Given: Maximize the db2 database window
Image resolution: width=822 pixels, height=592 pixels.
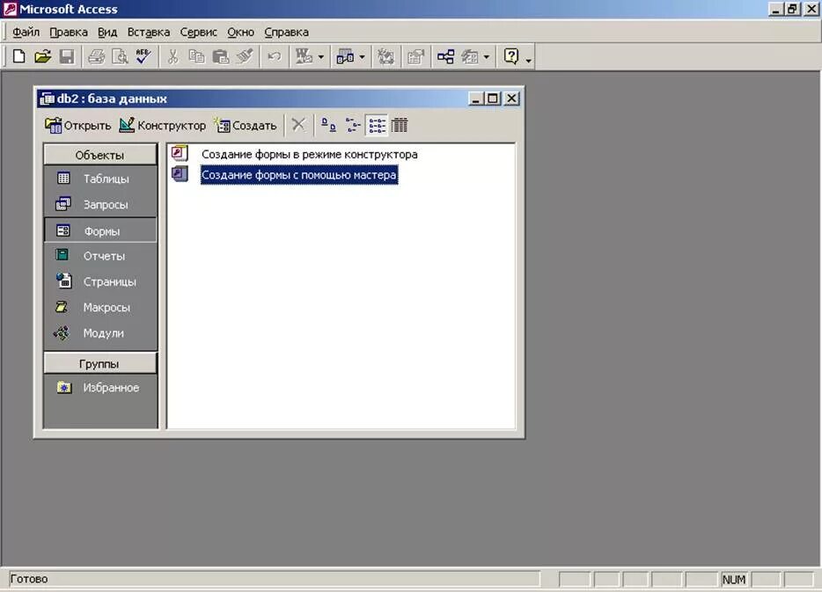Looking at the screenshot, I should (x=493, y=99).
